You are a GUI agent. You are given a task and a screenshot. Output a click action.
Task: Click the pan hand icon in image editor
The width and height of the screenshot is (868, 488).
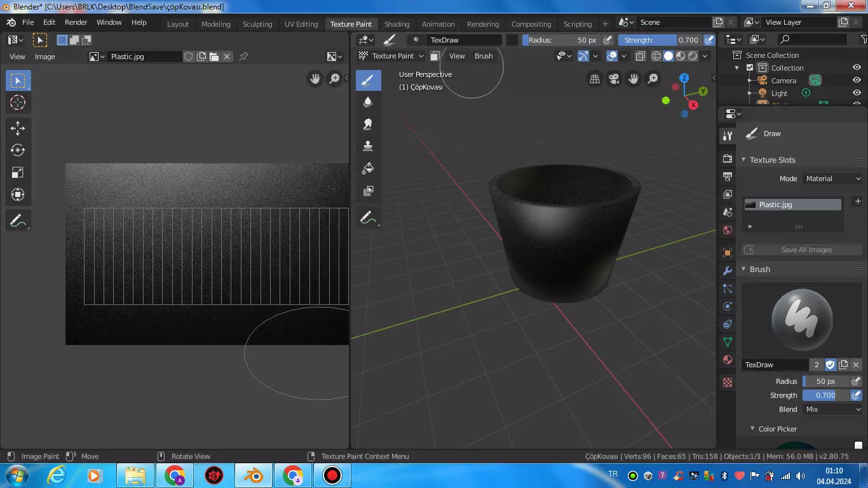point(315,79)
